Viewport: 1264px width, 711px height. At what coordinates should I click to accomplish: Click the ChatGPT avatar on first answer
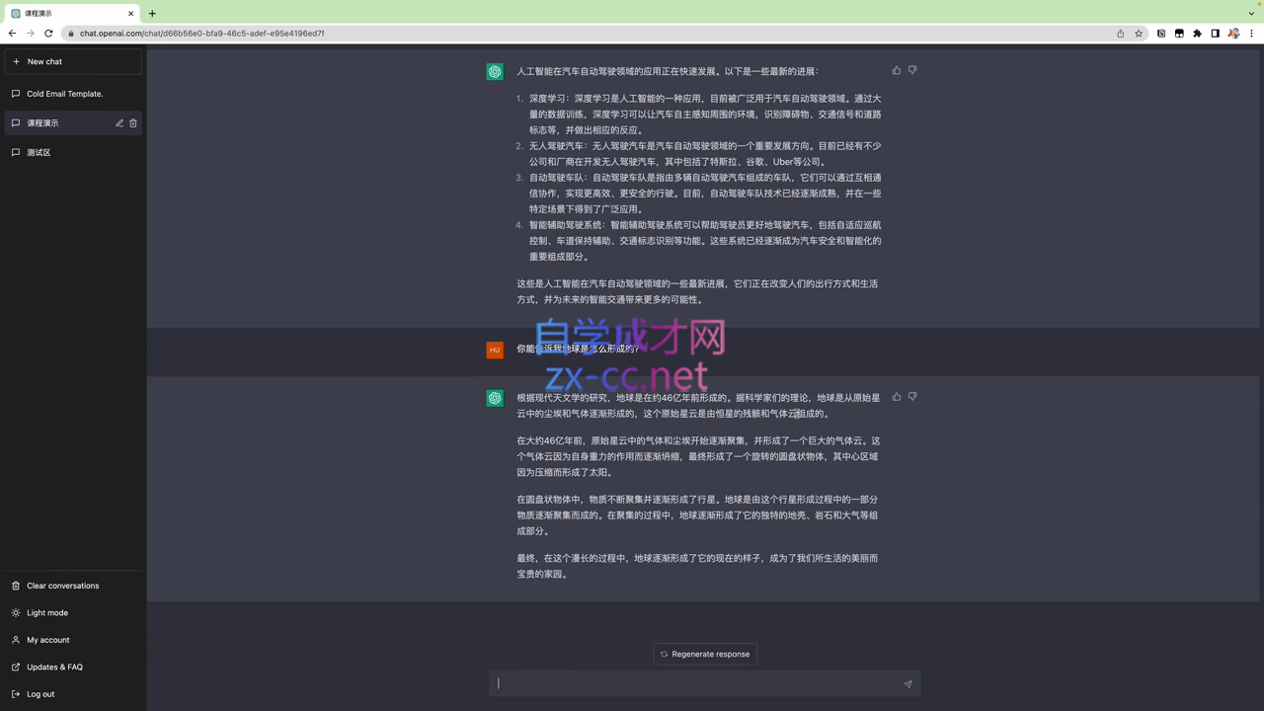[495, 72]
